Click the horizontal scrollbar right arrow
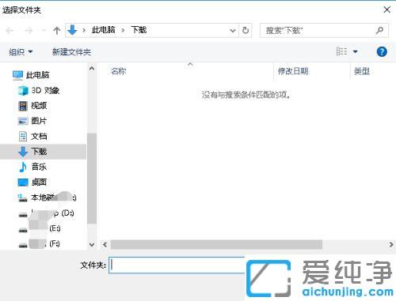This screenshot has width=396, height=301. 391,245
